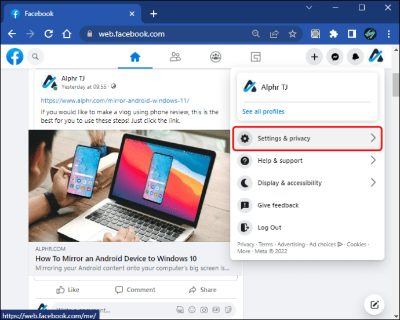The image size is (400, 320).
Task: Click the browser Forward arrow
Action: coord(30,34)
